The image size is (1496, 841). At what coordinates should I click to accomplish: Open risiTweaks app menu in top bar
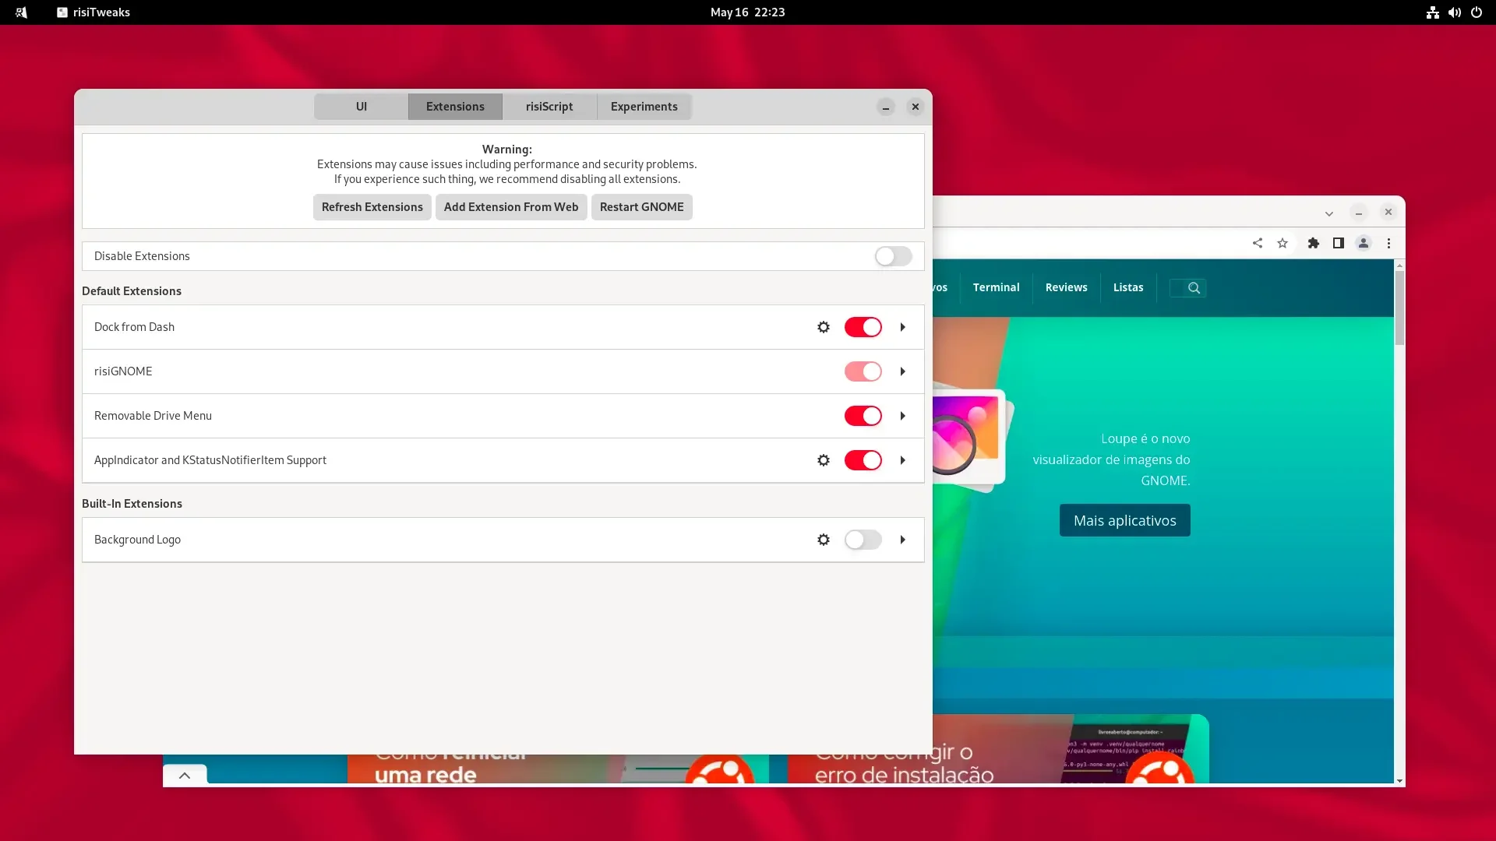[x=93, y=12]
